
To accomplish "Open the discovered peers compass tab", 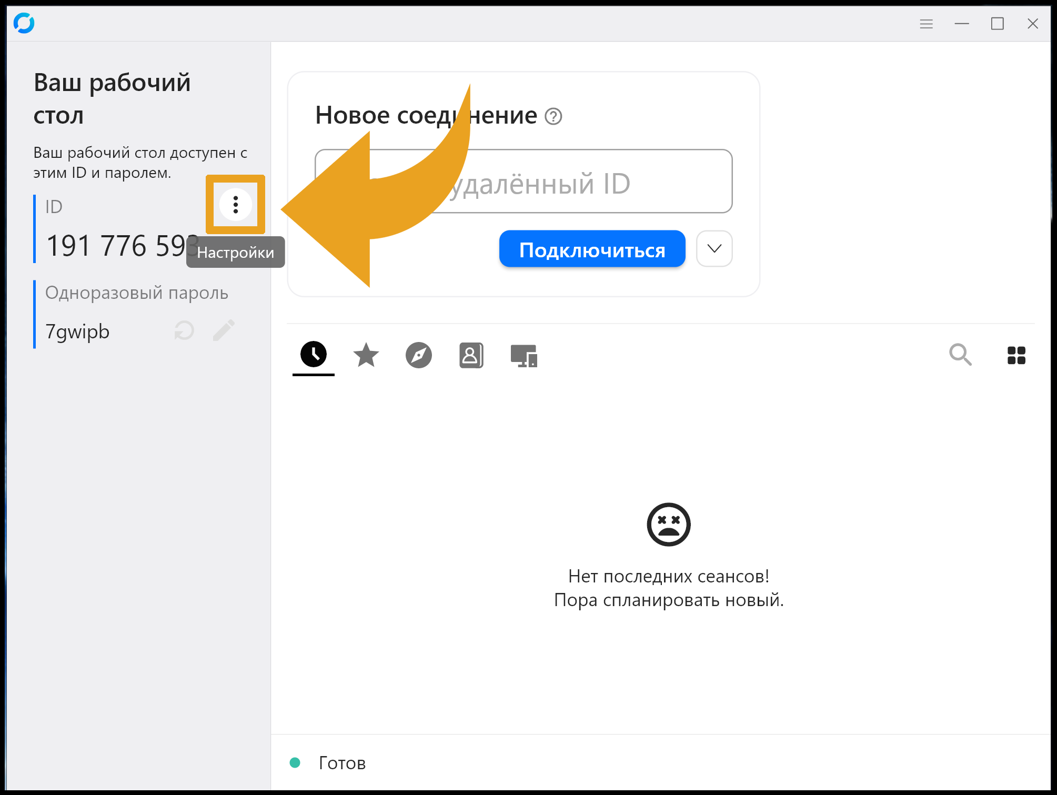I will (418, 355).
